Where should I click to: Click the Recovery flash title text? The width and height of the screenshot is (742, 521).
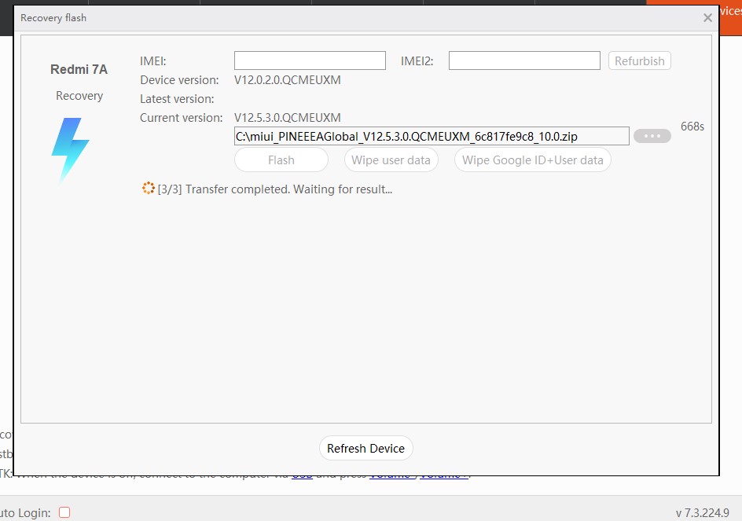pyautogui.click(x=53, y=18)
